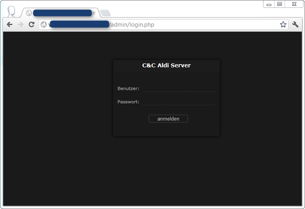Go back using the browser back arrow
Screen dimensions: 305x209
tap(9, 25)
